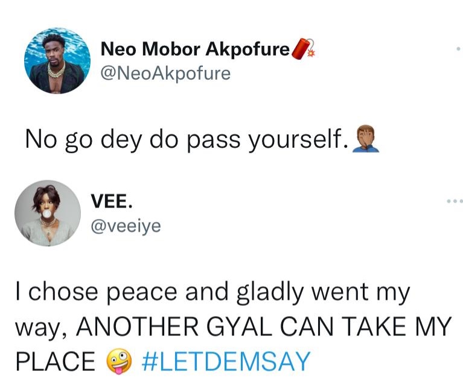Viewport: 463px width, 380px height.
Task: Open more options dot on Neo's tweet
Action: 458,48
